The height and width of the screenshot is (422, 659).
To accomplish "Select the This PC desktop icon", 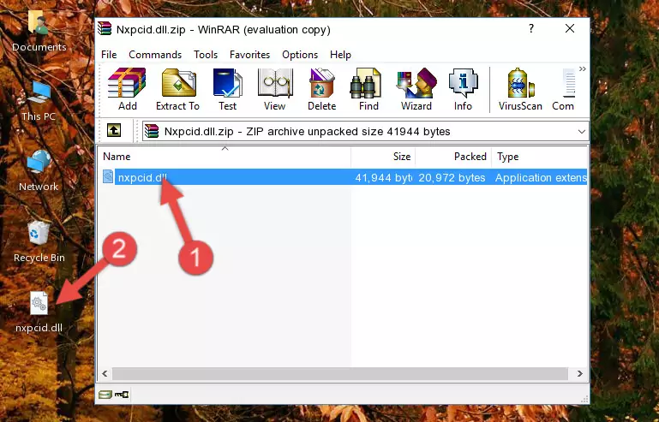I will coord(39,101).
